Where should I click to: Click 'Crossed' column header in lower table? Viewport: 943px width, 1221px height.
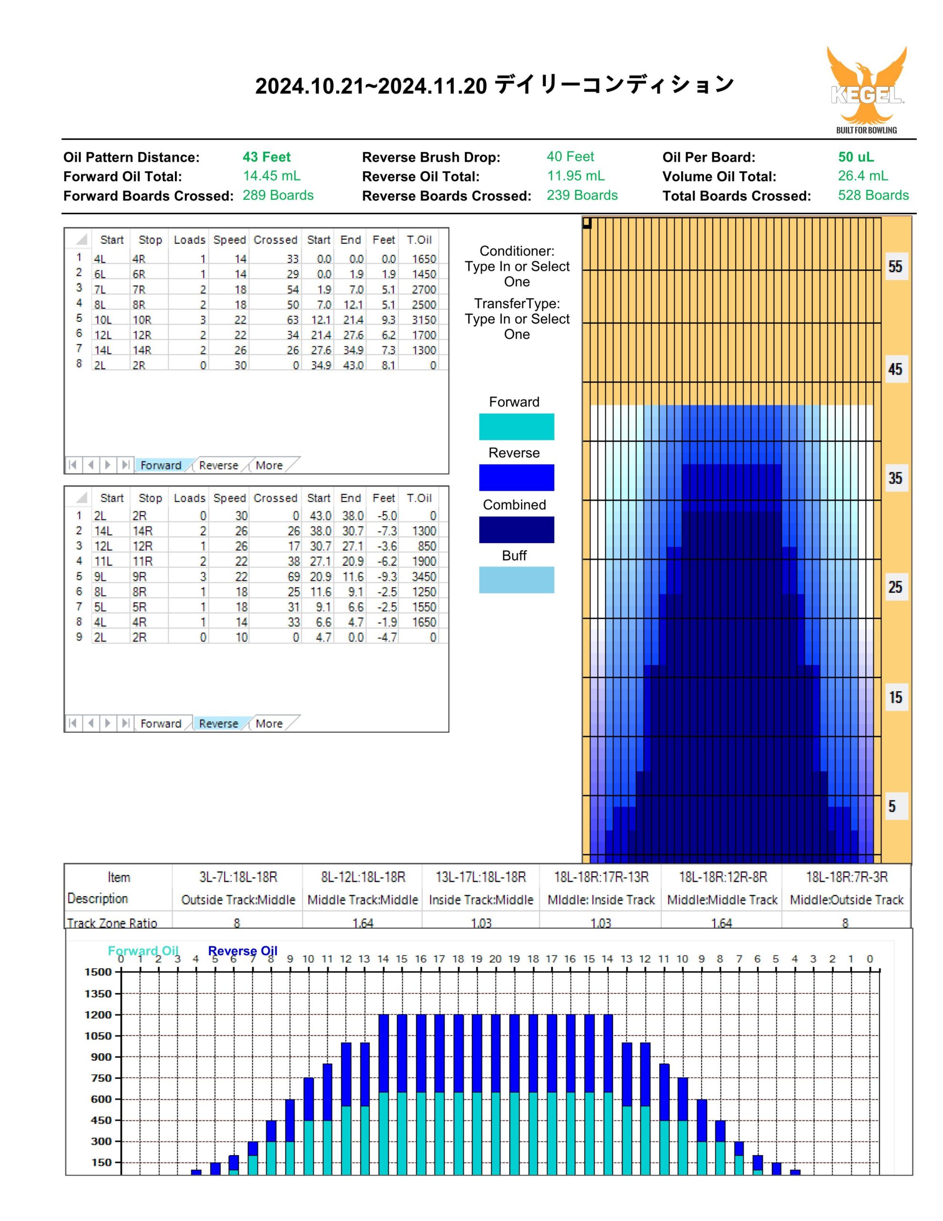coord(276,498)
